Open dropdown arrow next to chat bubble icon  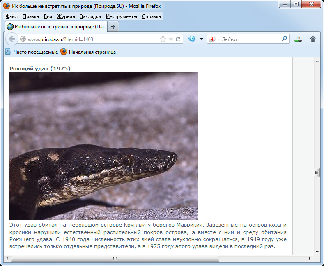click(201, 39)
